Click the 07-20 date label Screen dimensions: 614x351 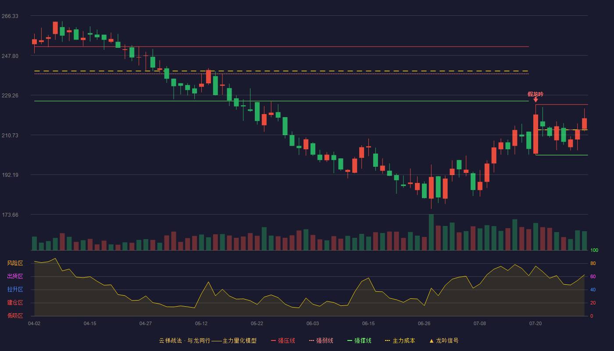[535, 323]
